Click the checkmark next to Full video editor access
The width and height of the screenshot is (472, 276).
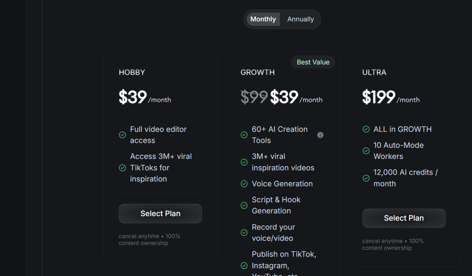(122, 135)
